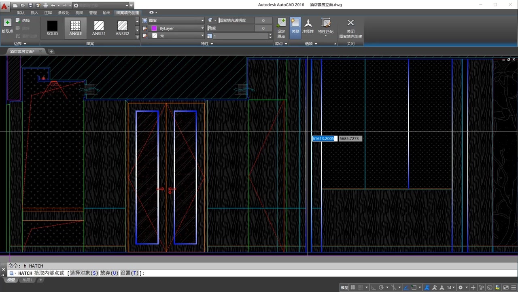Switch to the 布局1 layout tab
Viewport: 518px width, 292px height.
point(27,280)
